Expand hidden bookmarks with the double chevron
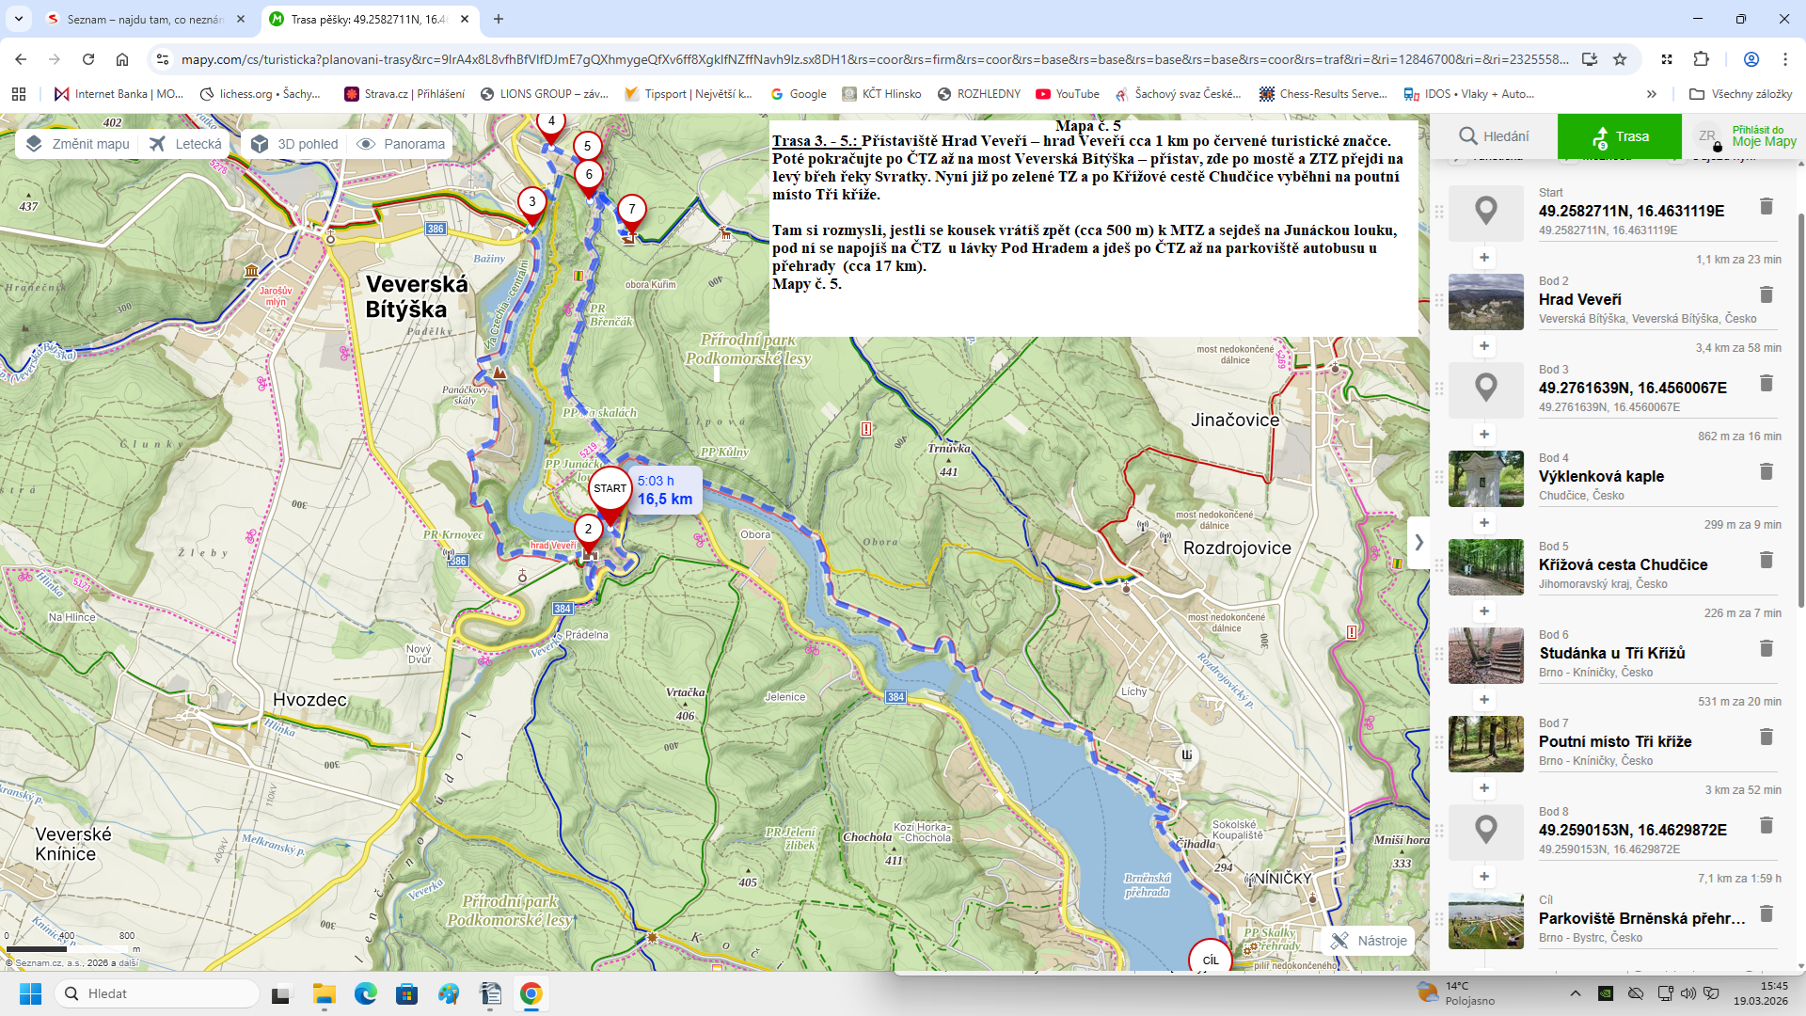 click(x=1651, y=94)
